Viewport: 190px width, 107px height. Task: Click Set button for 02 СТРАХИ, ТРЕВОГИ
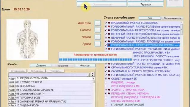[12, 82]
